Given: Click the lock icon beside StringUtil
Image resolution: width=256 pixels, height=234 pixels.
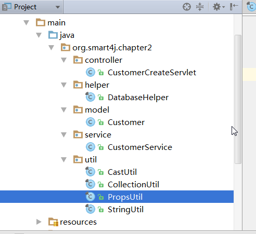Looking at the screenshot, I should coord(100,210).
